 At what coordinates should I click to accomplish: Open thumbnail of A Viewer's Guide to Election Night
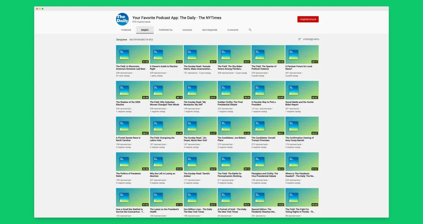167,55
